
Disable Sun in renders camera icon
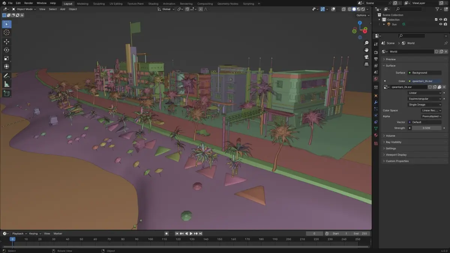tap(445, 24)
